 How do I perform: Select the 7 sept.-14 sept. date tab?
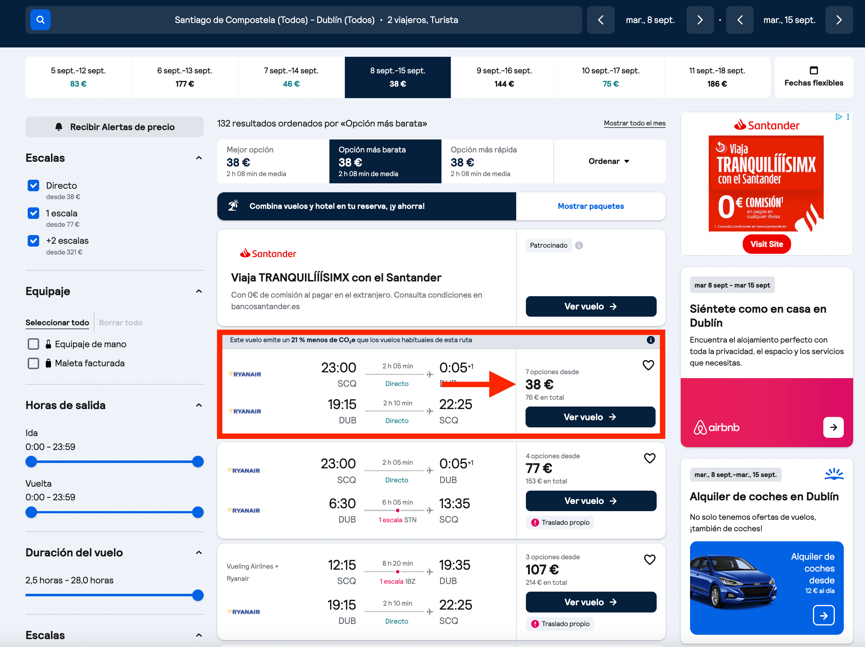click(291, 77)
